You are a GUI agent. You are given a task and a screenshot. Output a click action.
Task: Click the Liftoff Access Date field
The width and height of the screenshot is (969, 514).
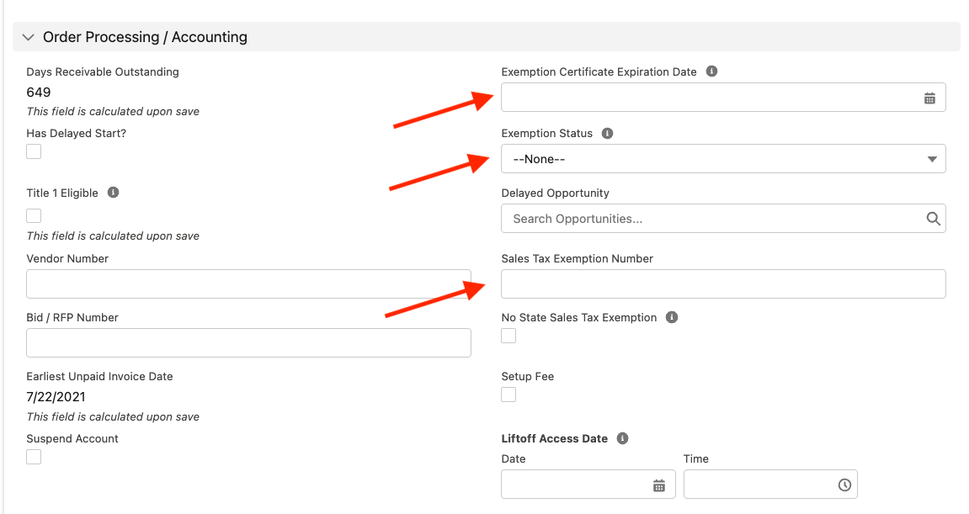point(588,485)
